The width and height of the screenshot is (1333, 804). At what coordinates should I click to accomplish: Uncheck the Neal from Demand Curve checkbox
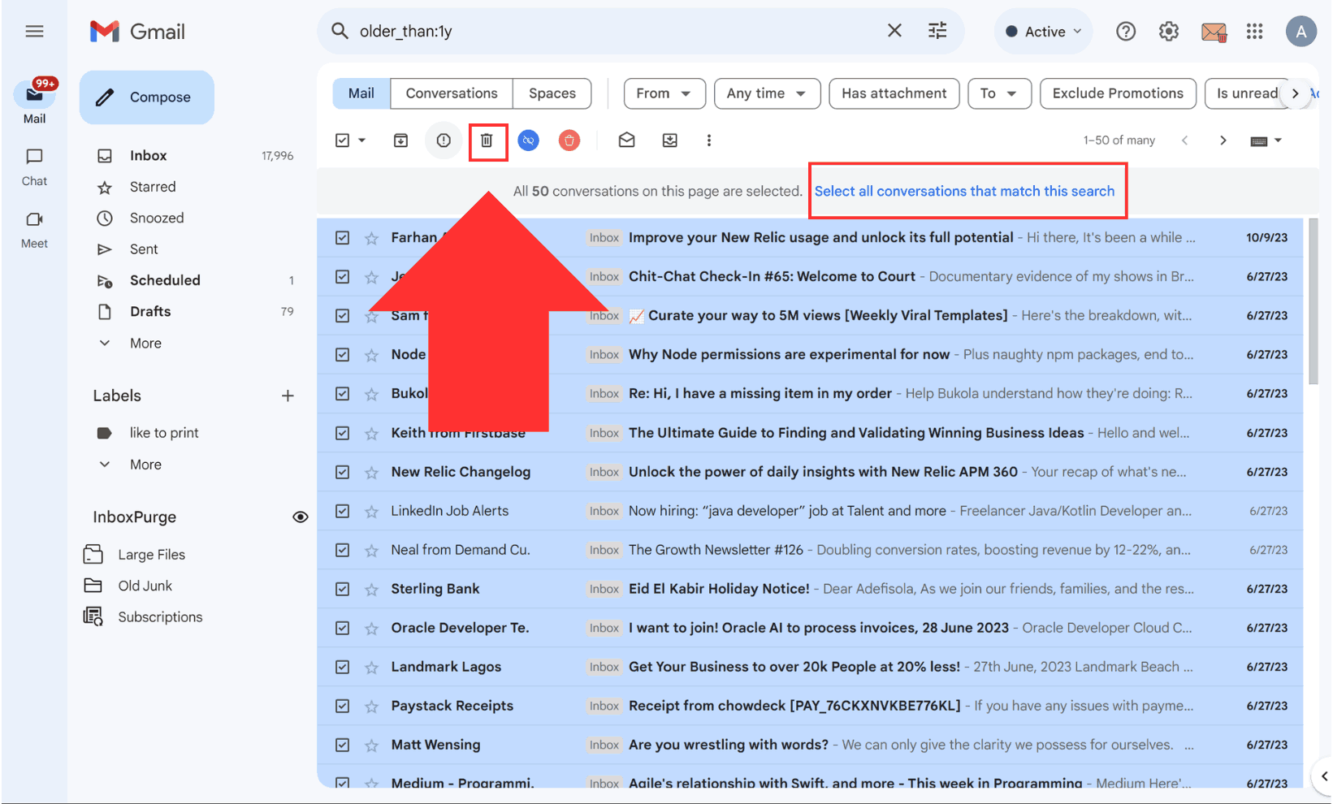click(x=342, y=550)
